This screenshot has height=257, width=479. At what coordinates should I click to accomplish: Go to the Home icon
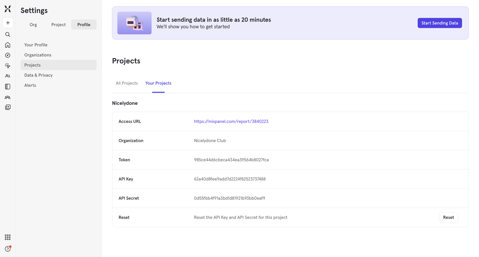(x=8, y=45)
